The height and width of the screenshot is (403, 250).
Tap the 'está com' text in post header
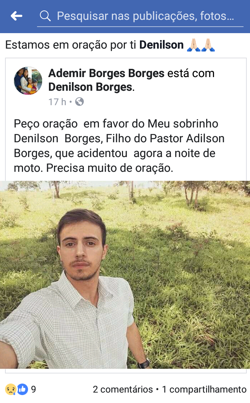(x=191, y=73)
